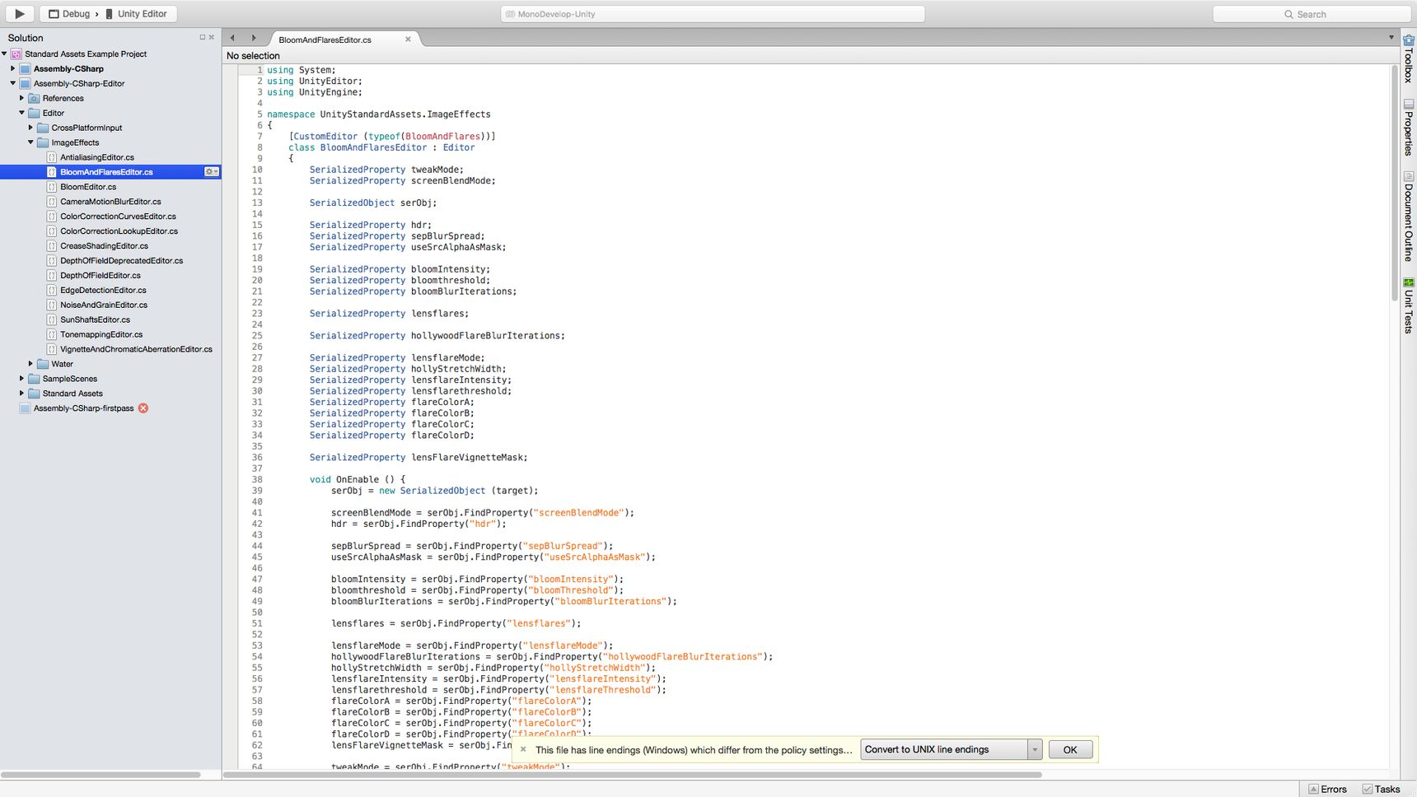
Task: Open DepthOfFieldDeprecatedEditor.cs file
Action: (121, 261)
